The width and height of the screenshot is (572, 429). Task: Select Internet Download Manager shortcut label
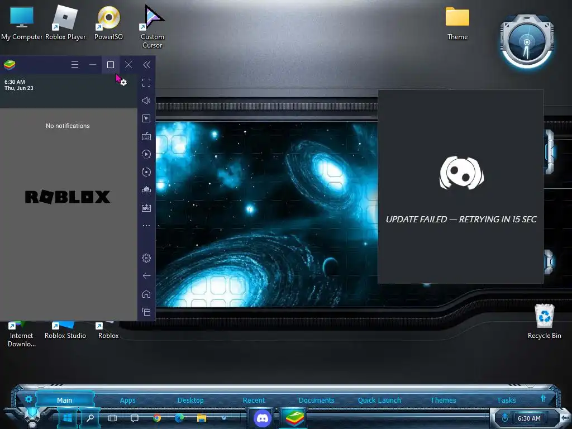click(x=22, y=340)
